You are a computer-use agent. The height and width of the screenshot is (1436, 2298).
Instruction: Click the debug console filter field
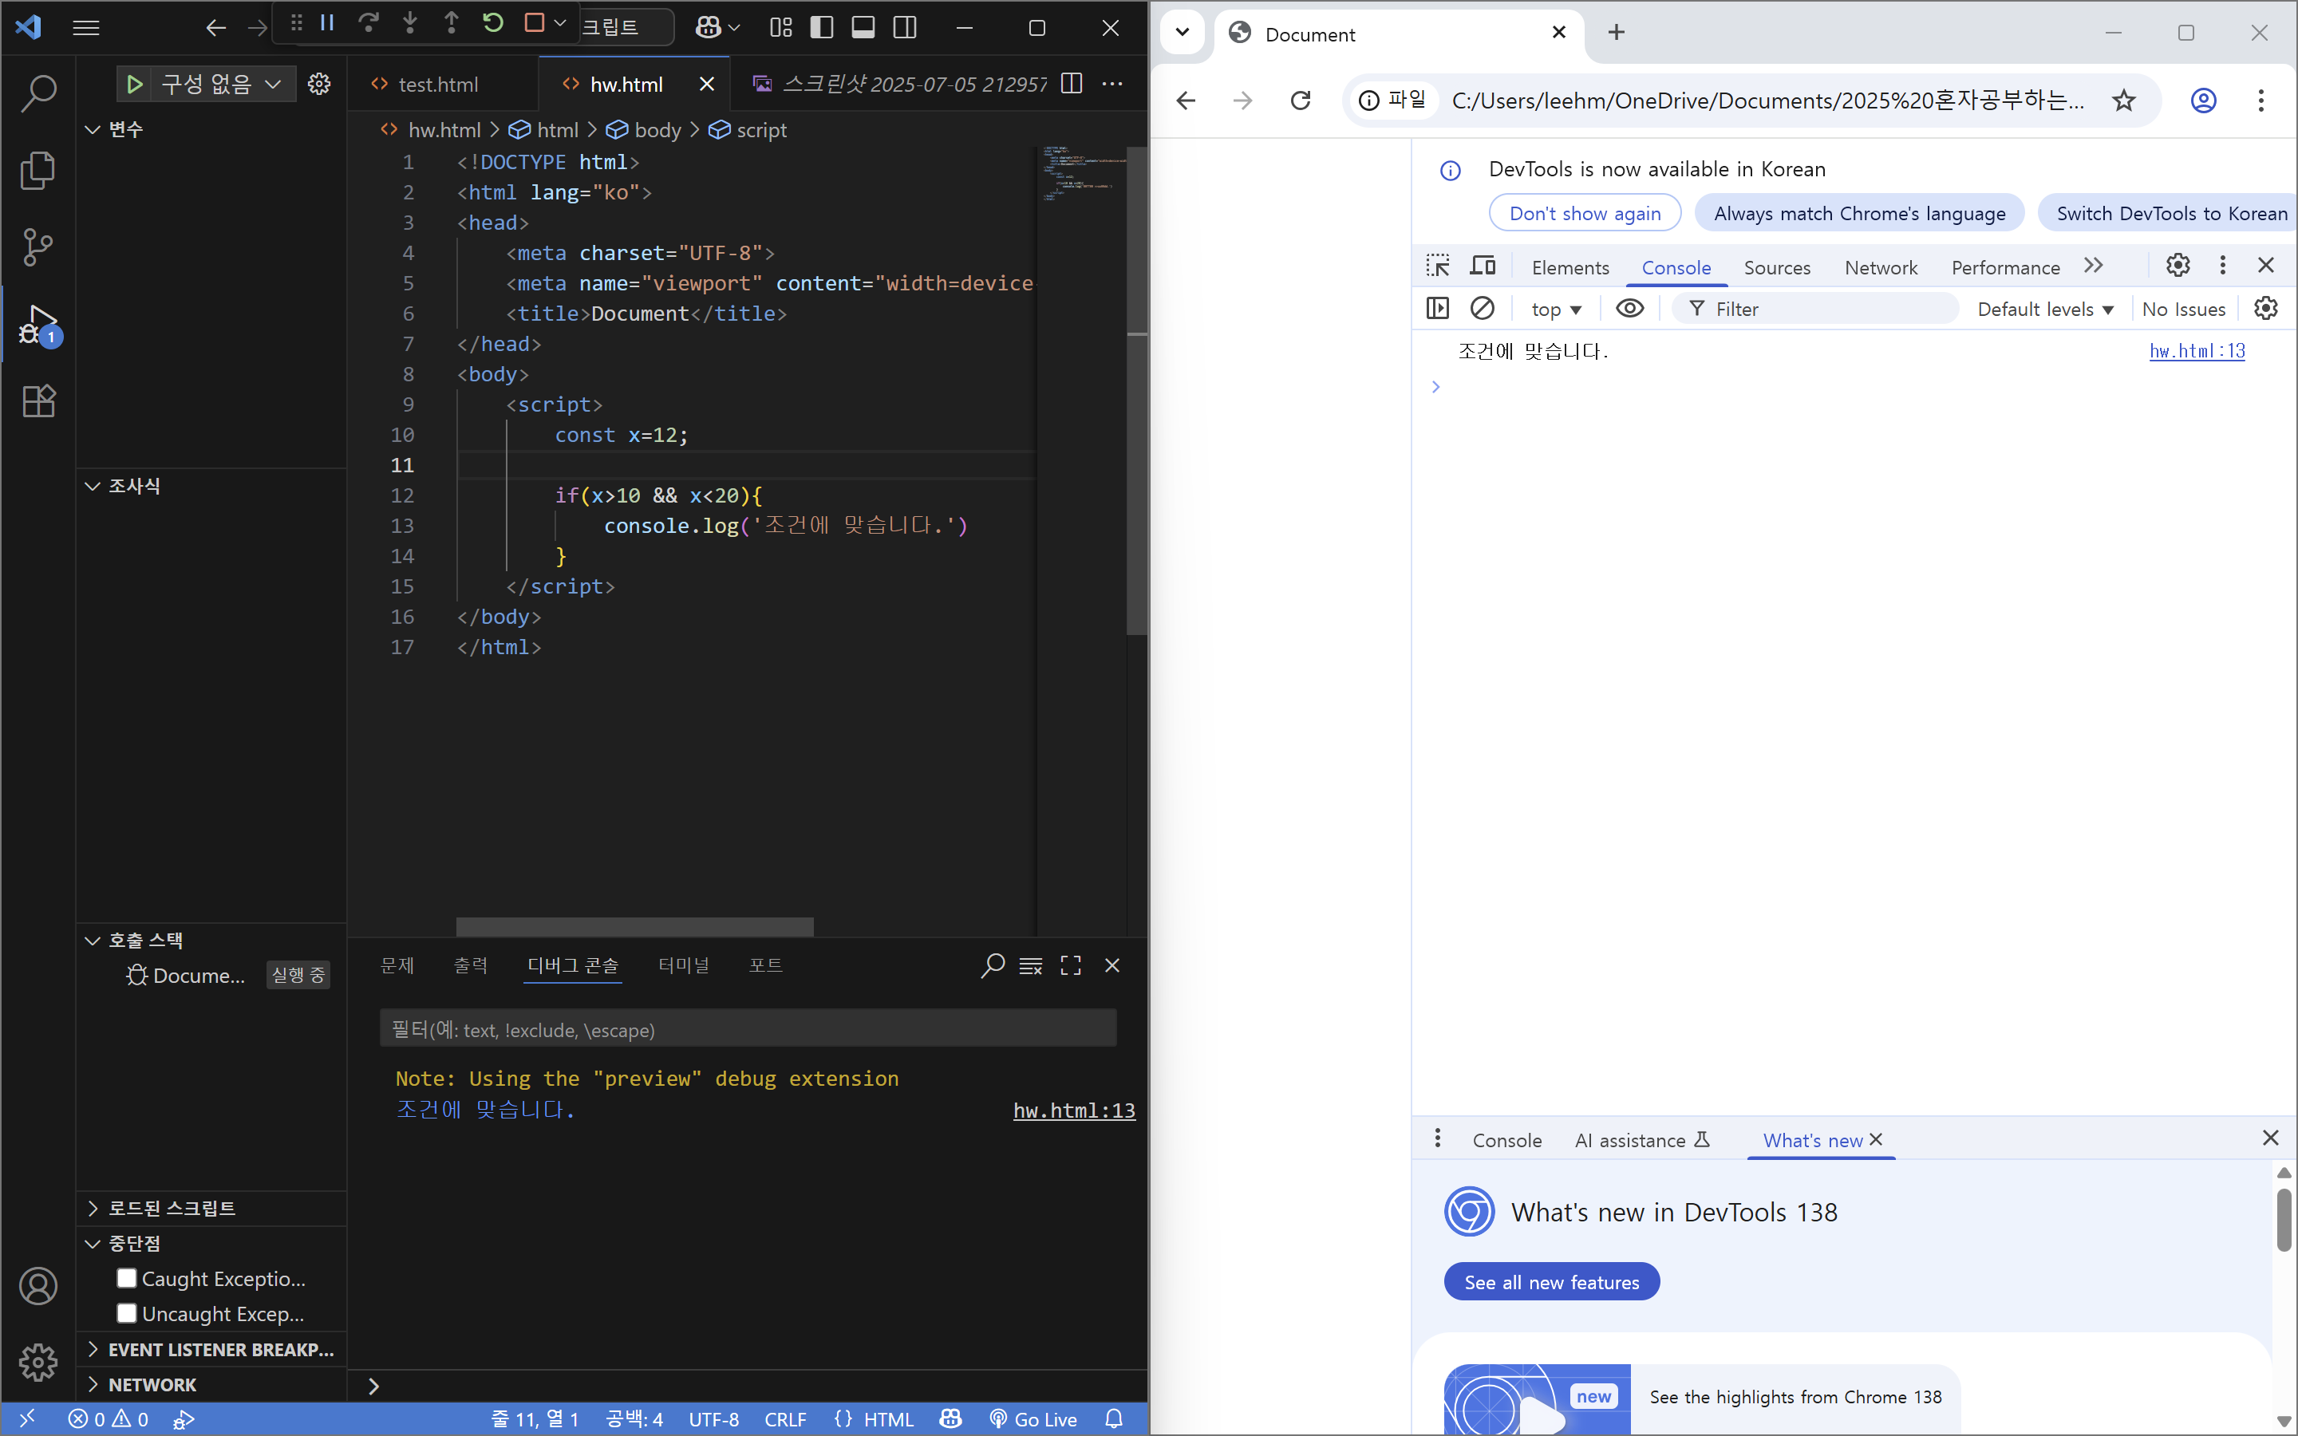click(x=748, y=1029)
